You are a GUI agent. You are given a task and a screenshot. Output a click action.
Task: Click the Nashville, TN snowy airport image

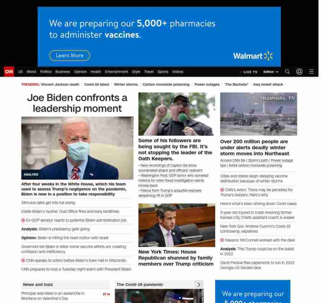tap(258, 114)
